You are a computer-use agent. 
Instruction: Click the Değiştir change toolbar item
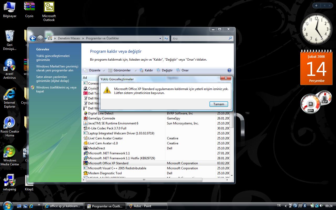[165, 70]
